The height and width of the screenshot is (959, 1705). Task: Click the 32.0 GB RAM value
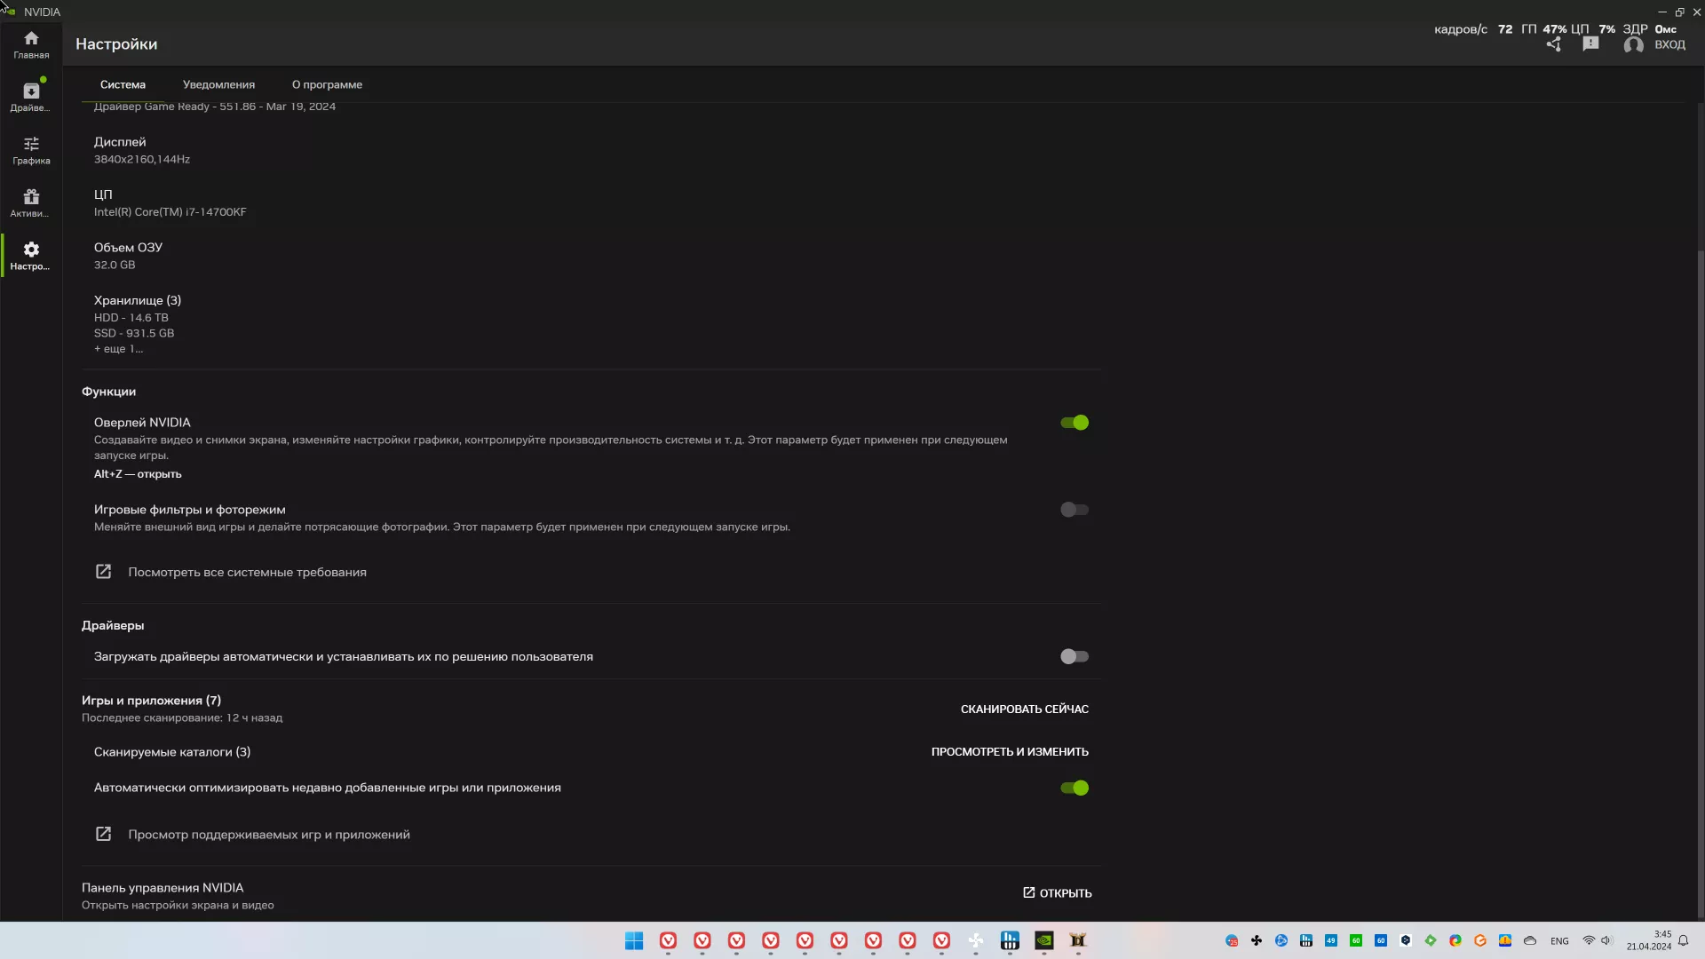(115, 265)
